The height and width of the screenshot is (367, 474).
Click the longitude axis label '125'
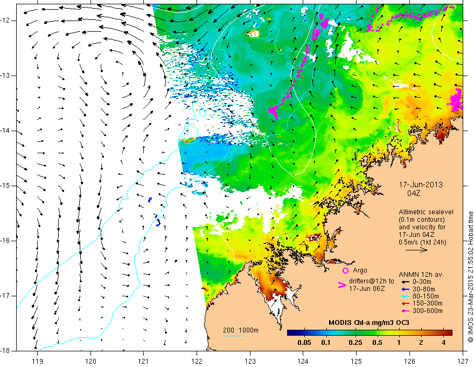[x=357, y=361]
